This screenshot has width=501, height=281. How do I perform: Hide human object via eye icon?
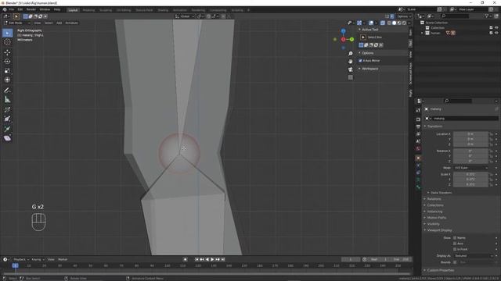tap(496, 33)
